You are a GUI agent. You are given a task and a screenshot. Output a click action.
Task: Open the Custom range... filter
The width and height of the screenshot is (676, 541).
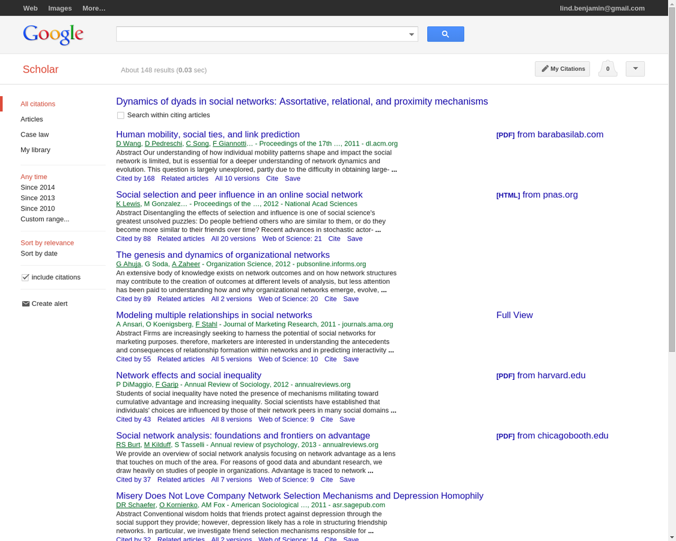[45, 219]
